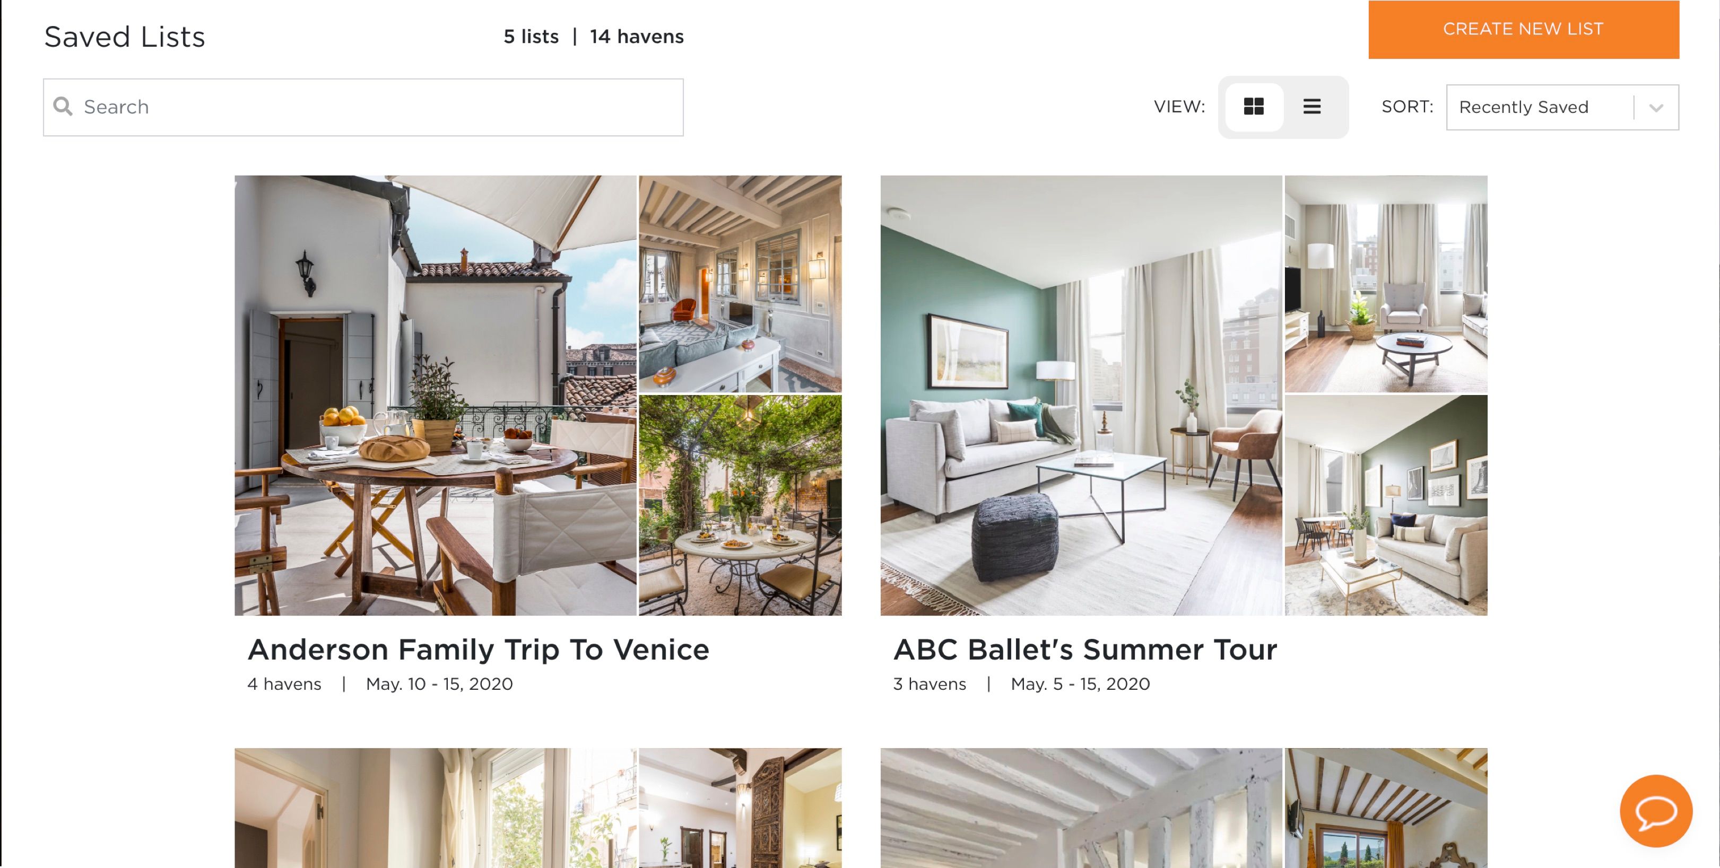View the Venice beamed-ceiling living room photo
This screenshot has width=1720, height=868.
coord(740,284)
